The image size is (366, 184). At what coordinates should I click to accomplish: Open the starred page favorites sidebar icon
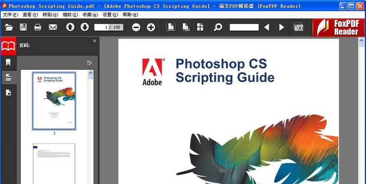coord(9,92)
